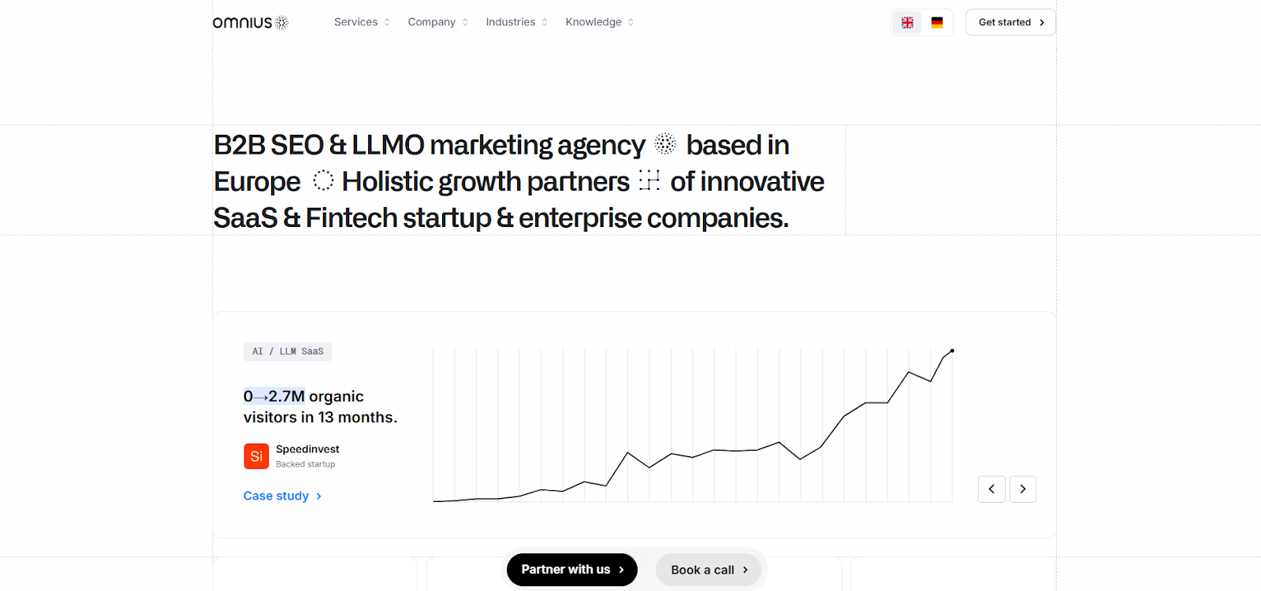1261x591 pixels.
Task: Click the omnius logo
Action: (248, 22)
